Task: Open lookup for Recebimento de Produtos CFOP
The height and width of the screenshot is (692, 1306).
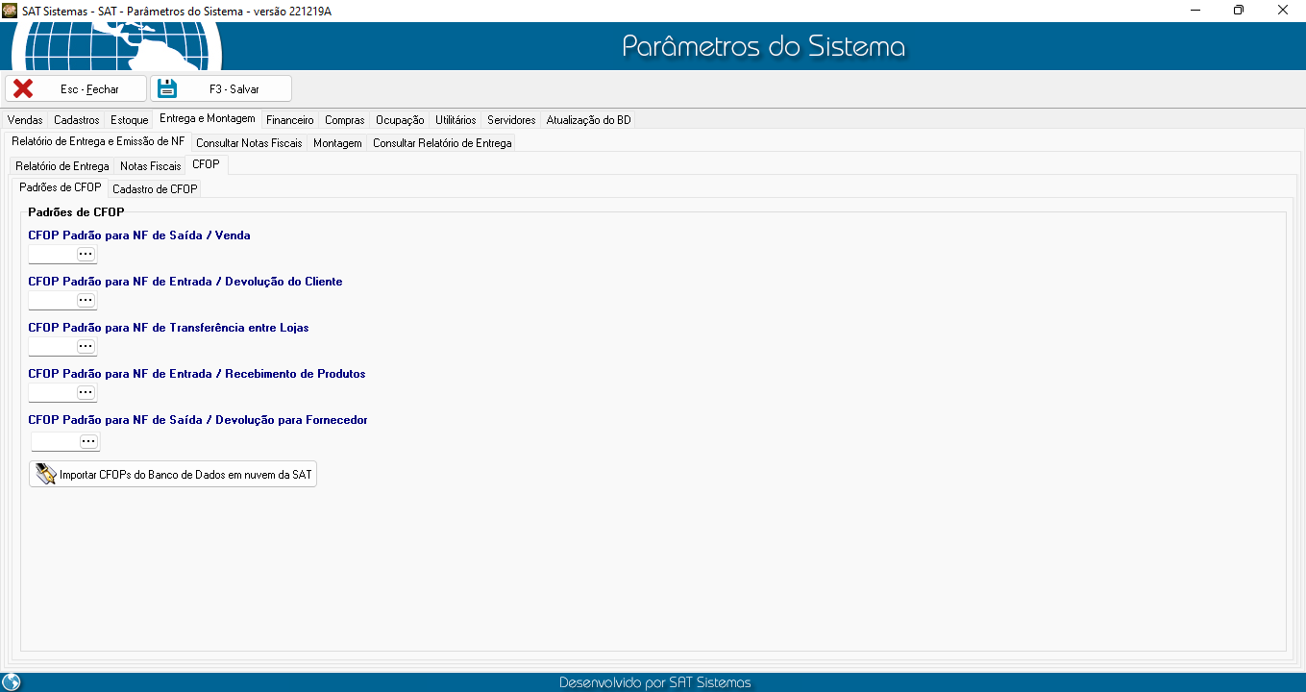Action: (x=86, y=392)
